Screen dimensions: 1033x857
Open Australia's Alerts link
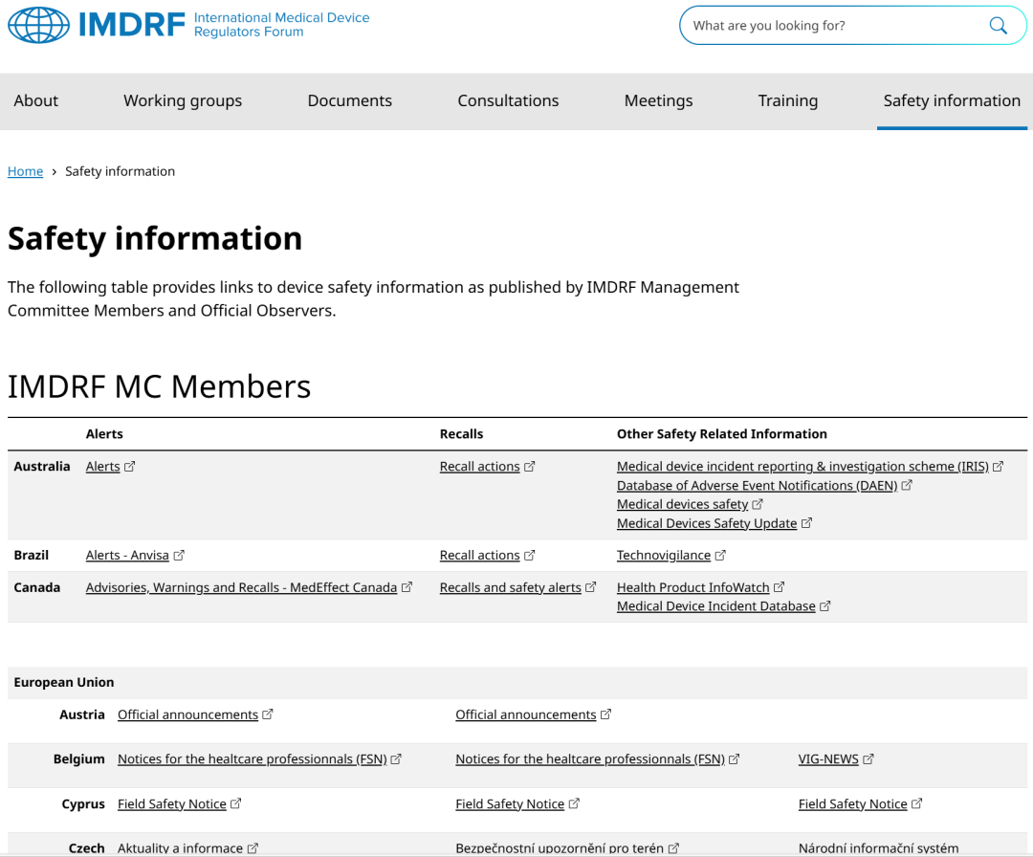point(102,467)
